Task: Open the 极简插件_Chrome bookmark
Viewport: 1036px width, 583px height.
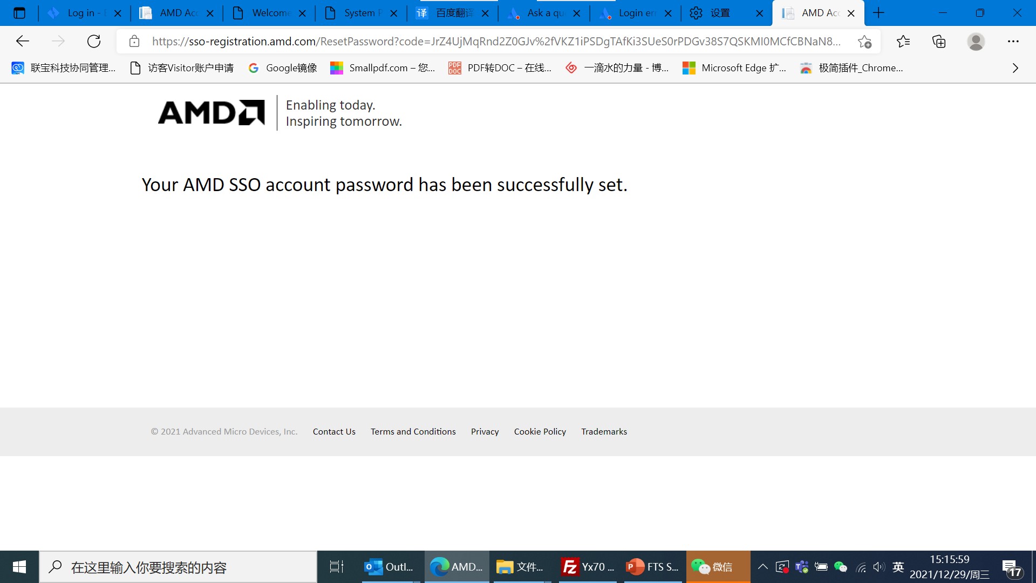Action: click(x=851, y=68)
